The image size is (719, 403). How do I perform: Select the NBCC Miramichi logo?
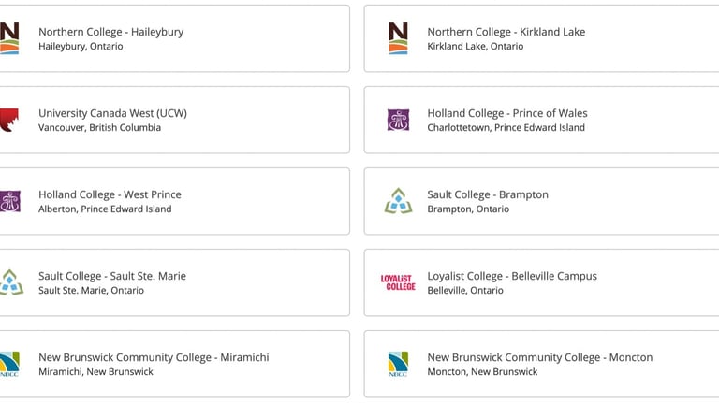[x=9, y=364]
